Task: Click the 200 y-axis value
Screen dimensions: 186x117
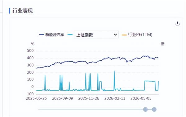Action: [30, 73]
